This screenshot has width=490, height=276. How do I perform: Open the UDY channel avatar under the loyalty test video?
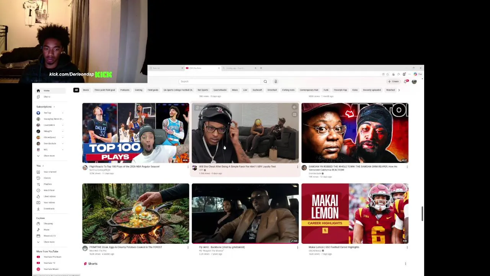click(194, 168)
